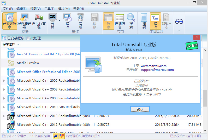Click the 17.31 MB size cell

(x=194, y=125)
